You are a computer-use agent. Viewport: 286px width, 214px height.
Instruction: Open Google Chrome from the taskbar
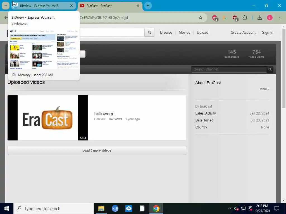pos(156,208)
